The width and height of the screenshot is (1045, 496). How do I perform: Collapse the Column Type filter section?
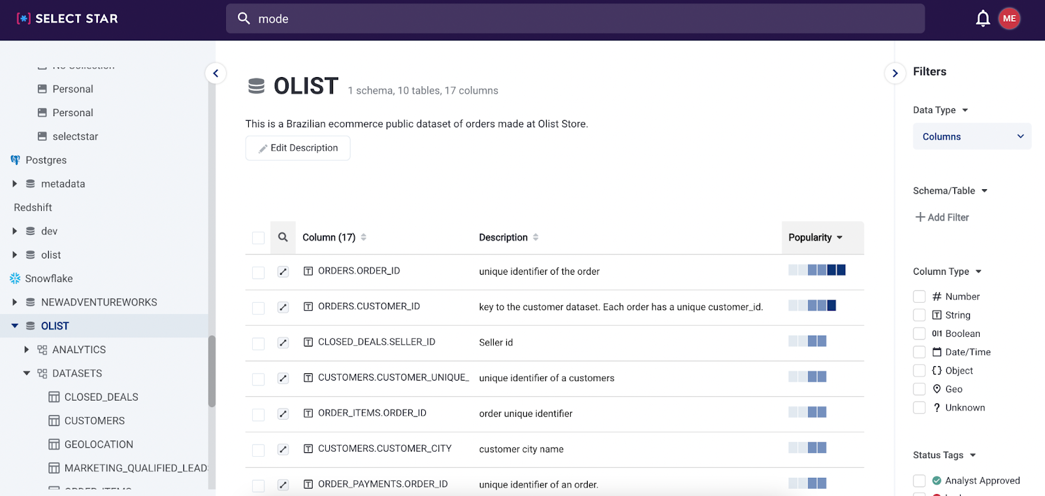[978, 271]
